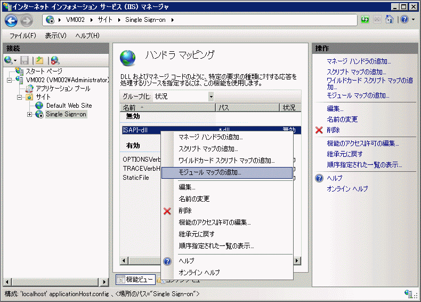Click the Delete Connection icon in Connections

pos(55,60)
